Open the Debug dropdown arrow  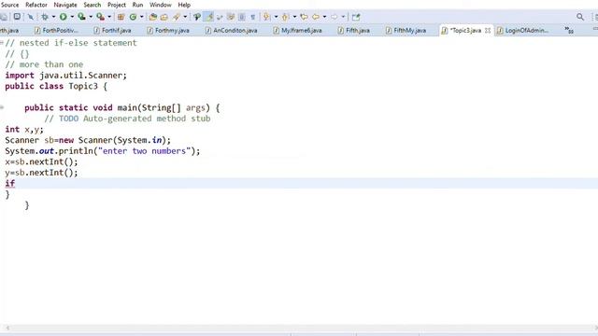pos(53,17)
